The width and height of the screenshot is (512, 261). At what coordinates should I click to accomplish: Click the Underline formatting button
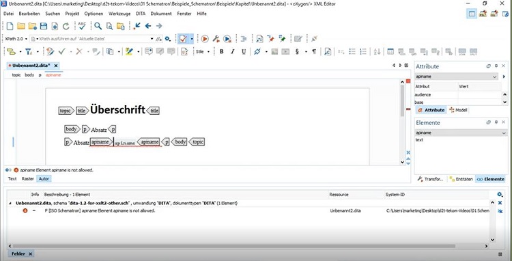244,52
